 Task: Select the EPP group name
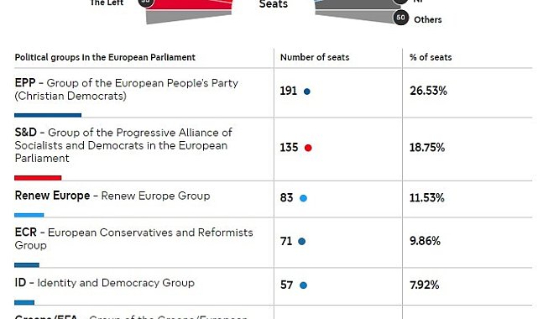click(x=25, y=82)
